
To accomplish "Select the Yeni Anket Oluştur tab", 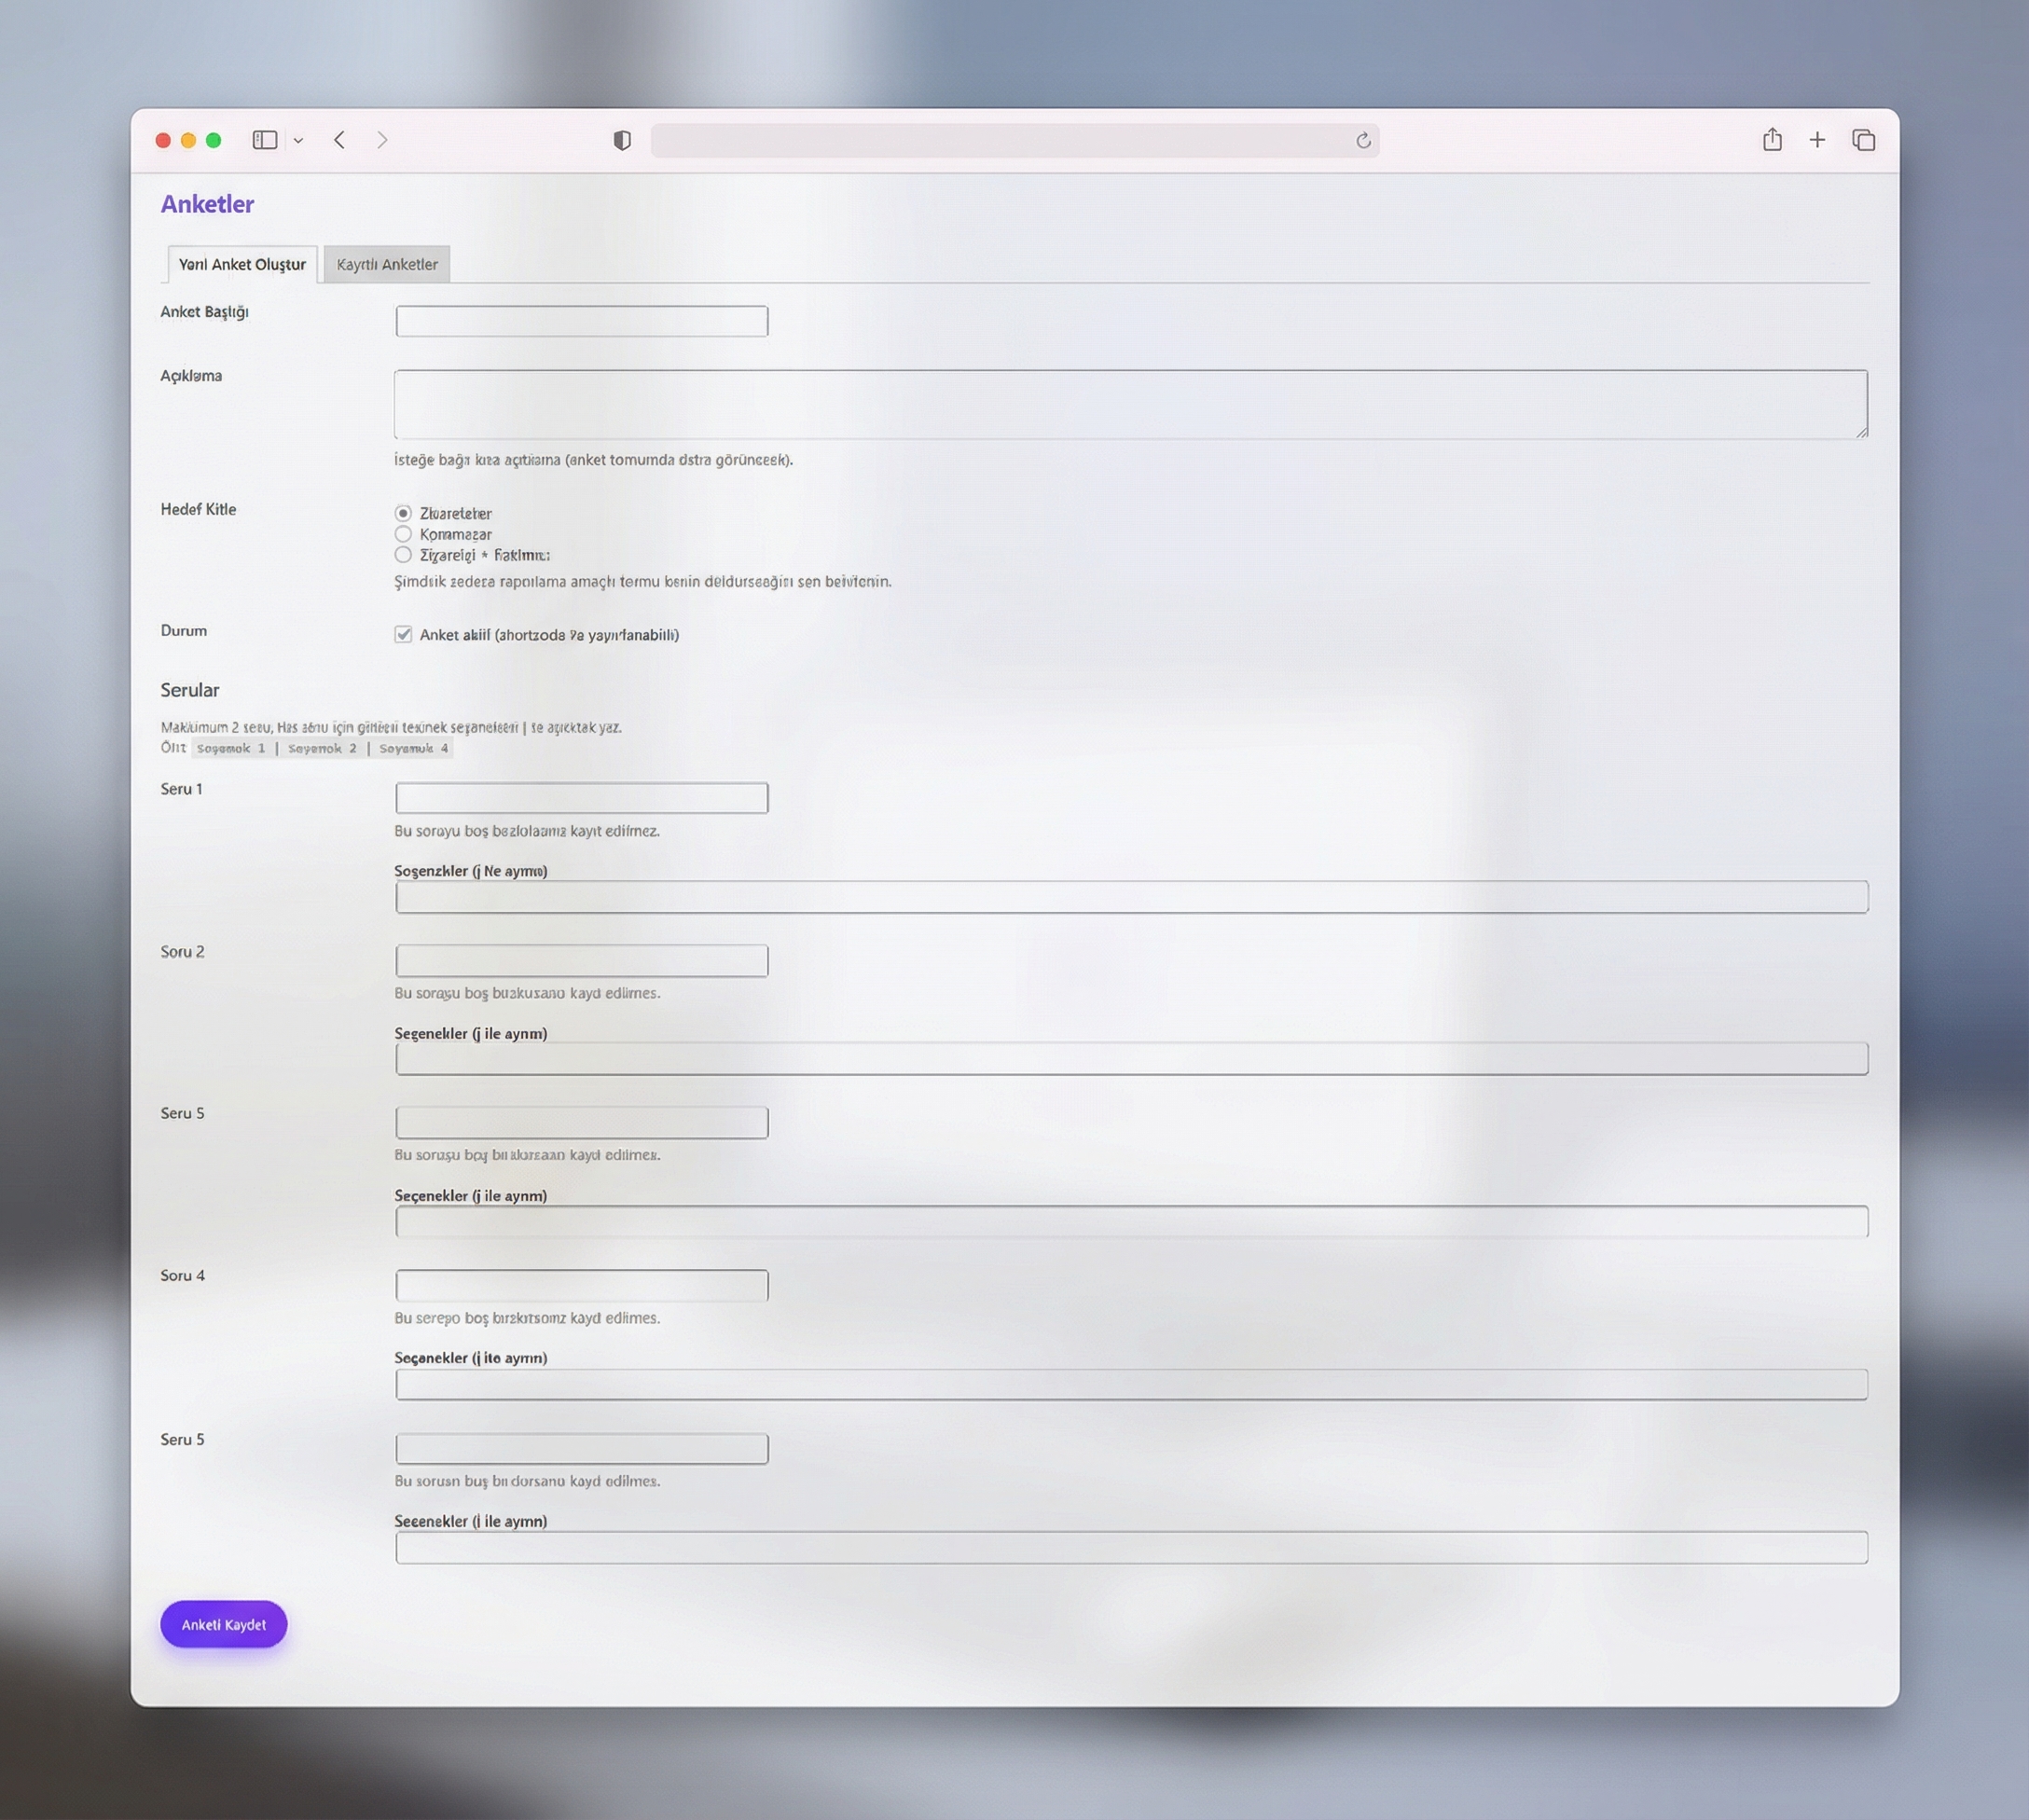I will pyautogui.click(x=242, y=264).
